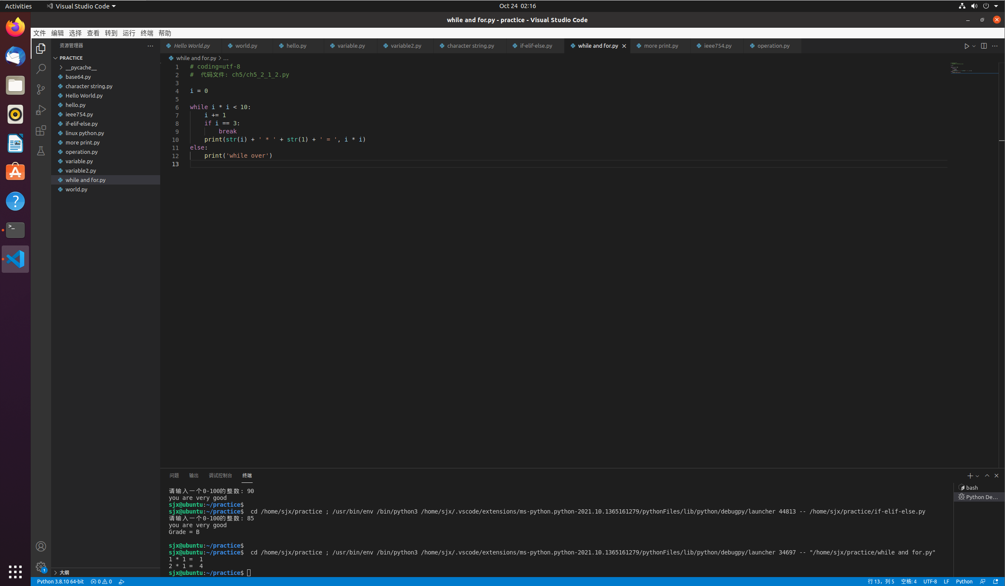Open the Extensions view

tap(41, 130)
